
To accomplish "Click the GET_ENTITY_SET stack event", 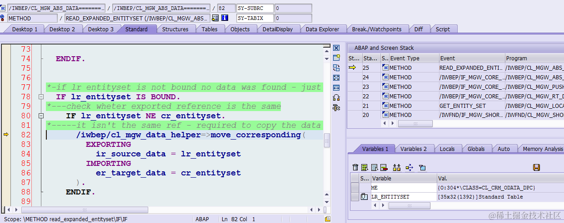I will [472, 106].
